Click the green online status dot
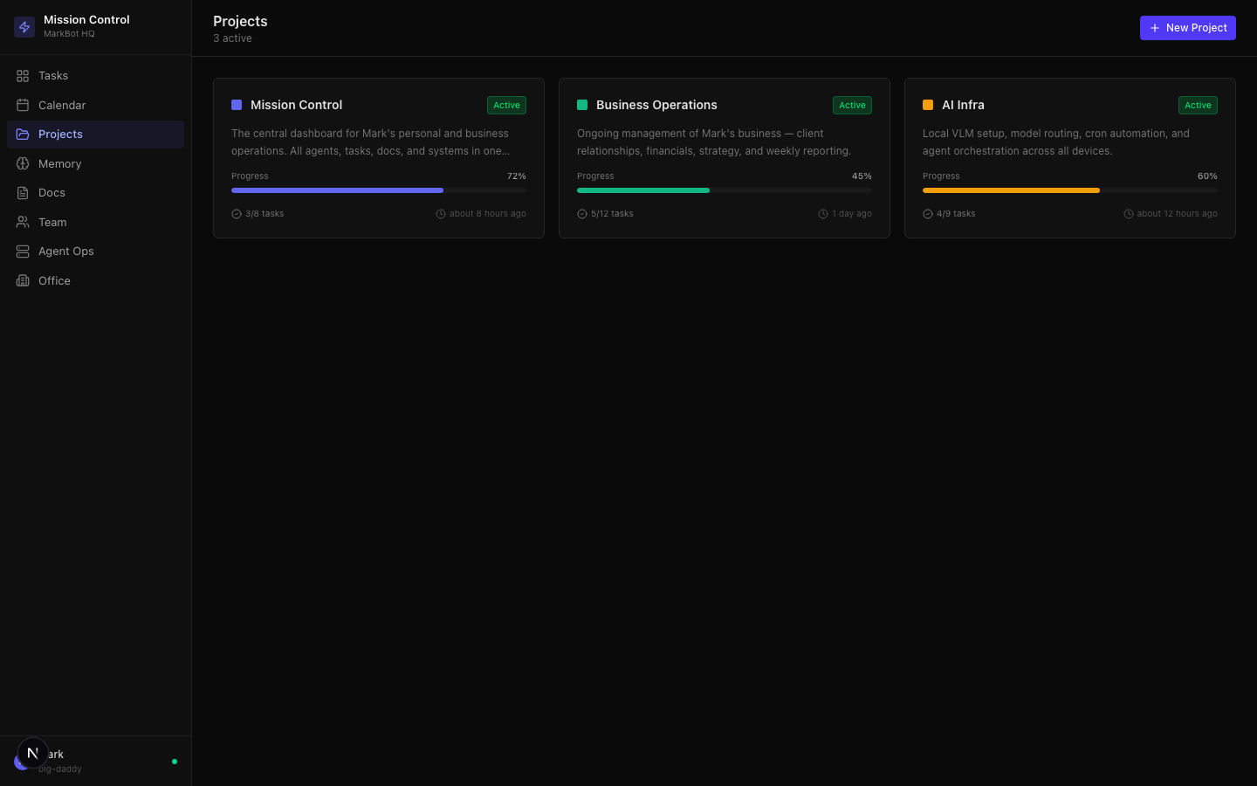The width and height of the screenshot is (1257, 786). pos(175,762)
